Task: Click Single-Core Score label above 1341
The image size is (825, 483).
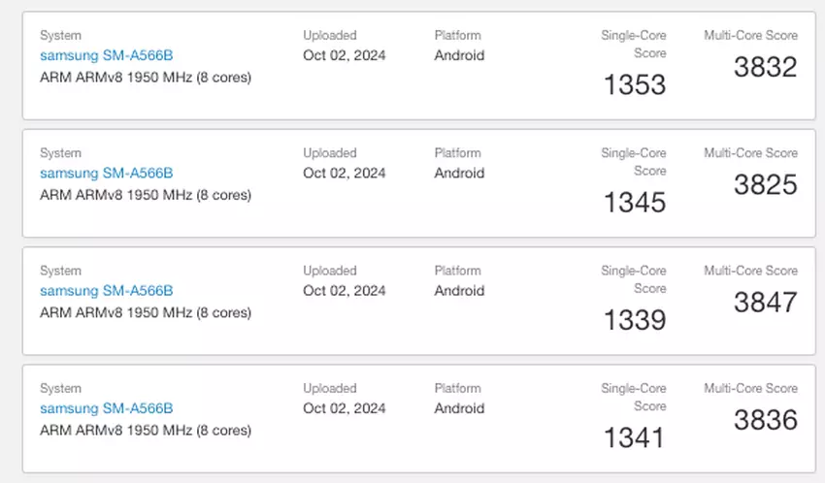Action: coord(634,397)
